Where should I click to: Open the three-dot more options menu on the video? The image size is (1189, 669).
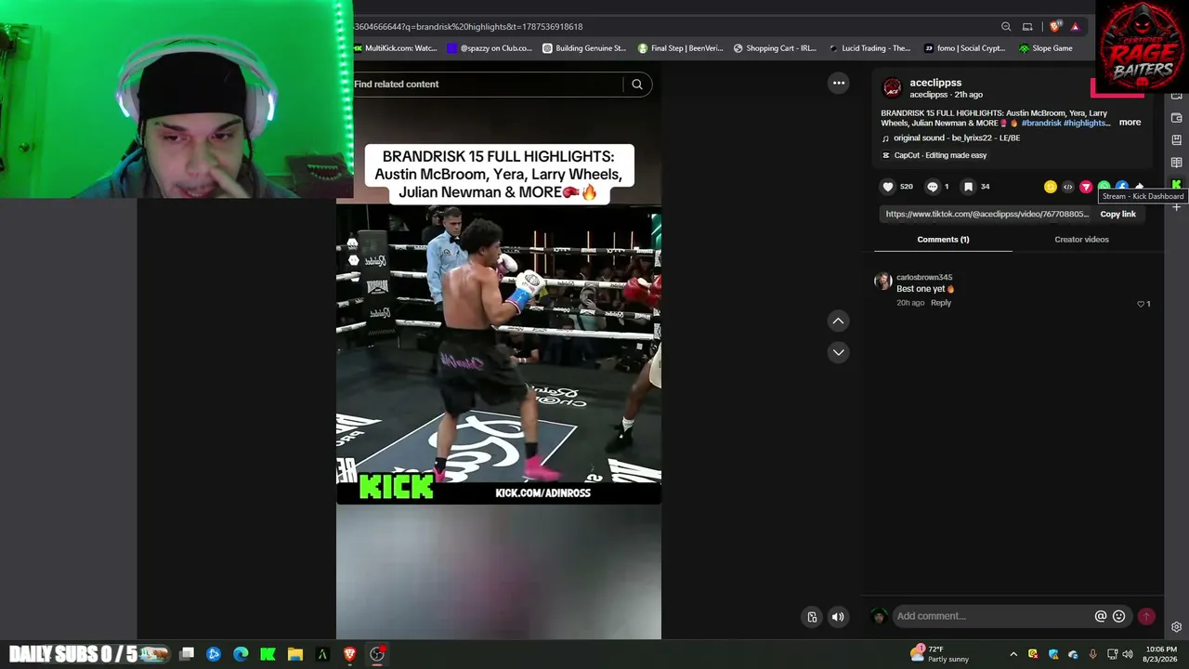[839, 83]
